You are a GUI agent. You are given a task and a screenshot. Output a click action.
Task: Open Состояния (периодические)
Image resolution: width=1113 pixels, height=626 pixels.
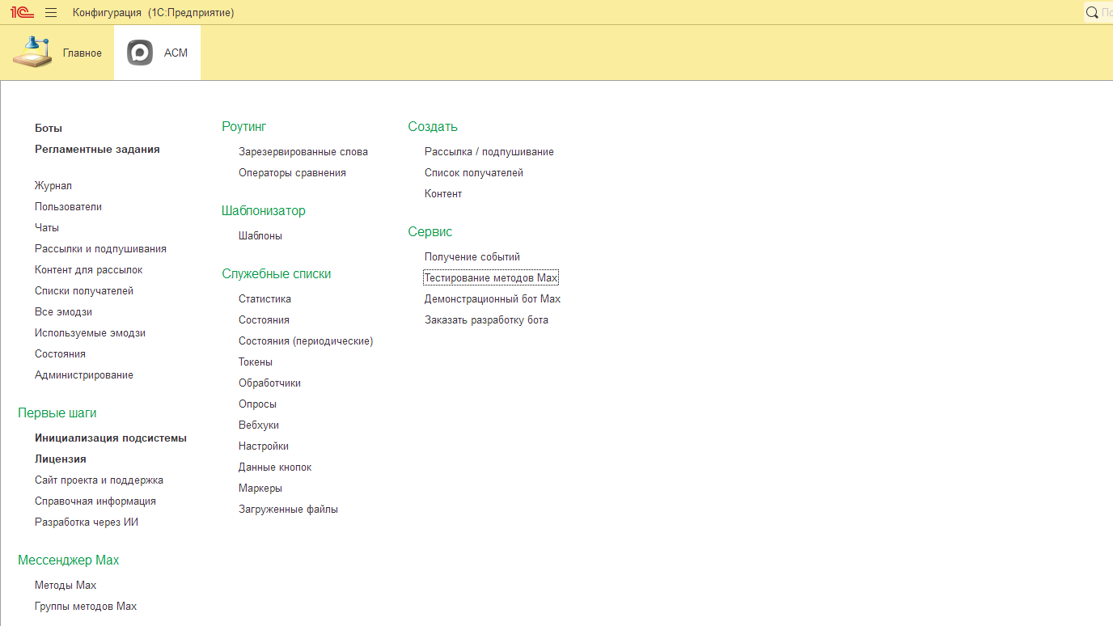[x=306, y=341]
